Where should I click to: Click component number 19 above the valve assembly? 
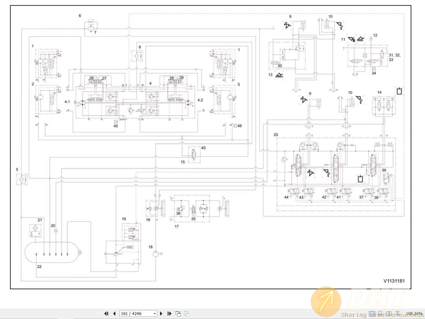124,219
